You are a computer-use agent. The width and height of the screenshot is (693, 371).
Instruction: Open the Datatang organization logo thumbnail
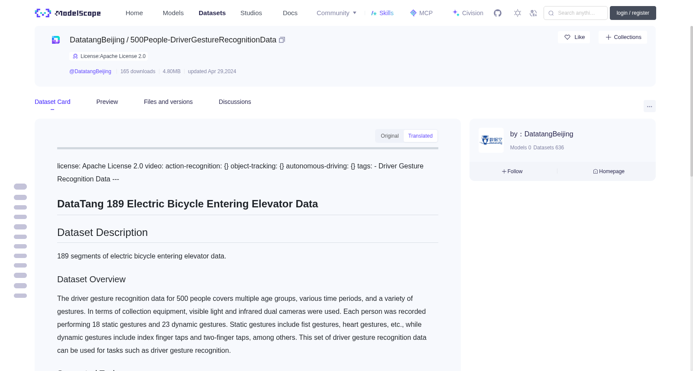pos(491,140)
